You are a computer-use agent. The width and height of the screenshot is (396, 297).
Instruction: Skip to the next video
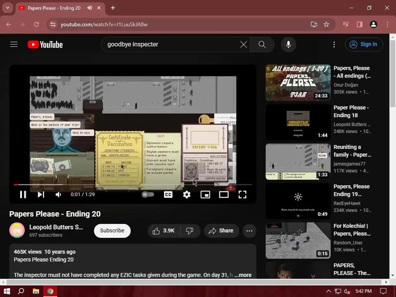[41, 195]
